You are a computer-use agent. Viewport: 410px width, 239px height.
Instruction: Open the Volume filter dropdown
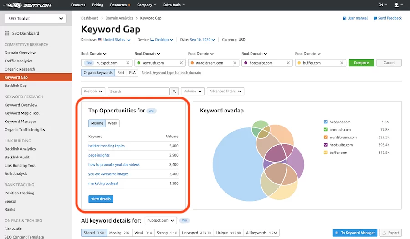(192, 91)
